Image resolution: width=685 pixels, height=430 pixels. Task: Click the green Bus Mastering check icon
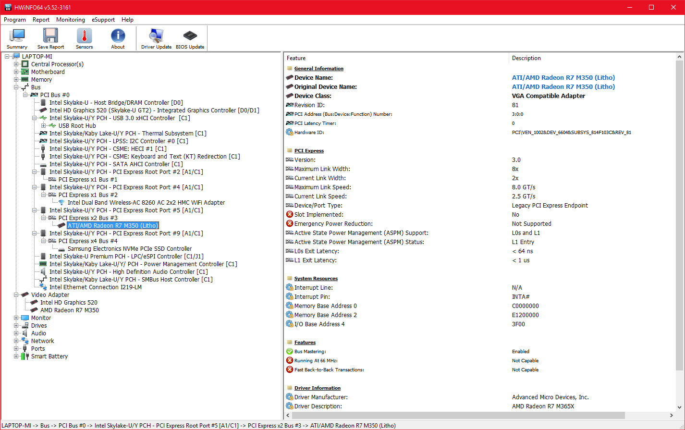pos(290,352)
